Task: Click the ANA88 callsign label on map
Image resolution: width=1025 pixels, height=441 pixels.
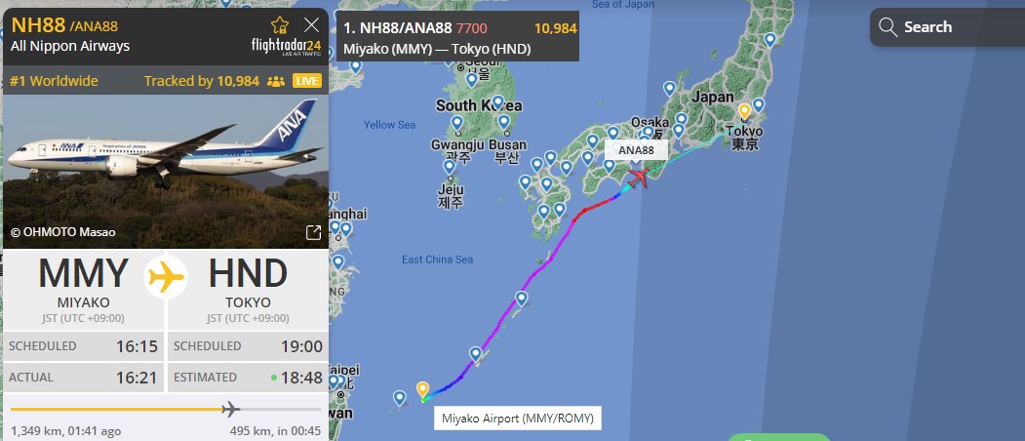Action: [x=637, y=150]
